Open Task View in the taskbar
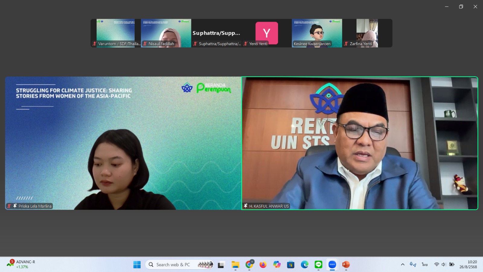The height and width of the screenshot is (272, 483). tap(221, 265)
